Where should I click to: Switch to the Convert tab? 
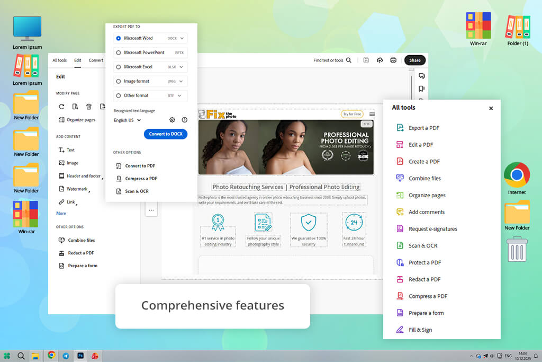click(96, 60)
